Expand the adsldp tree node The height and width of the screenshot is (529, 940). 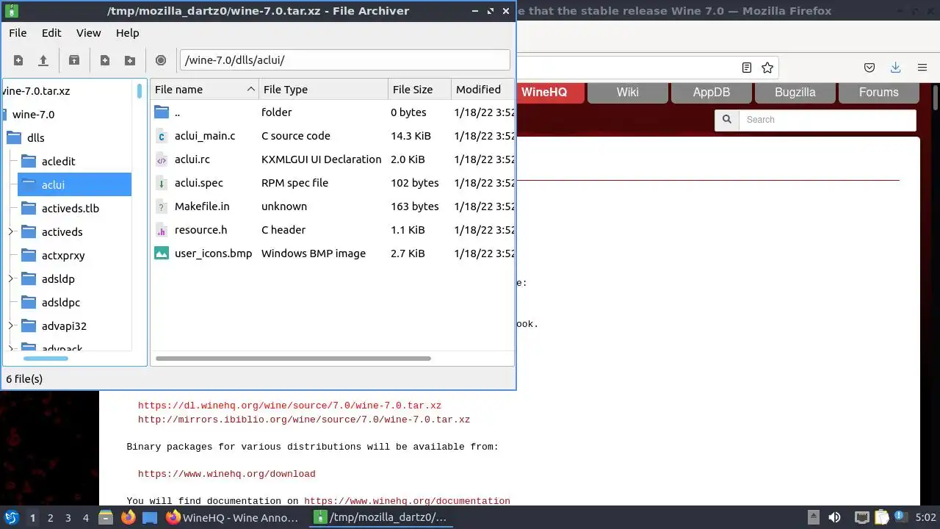click(x=10, y=279)
